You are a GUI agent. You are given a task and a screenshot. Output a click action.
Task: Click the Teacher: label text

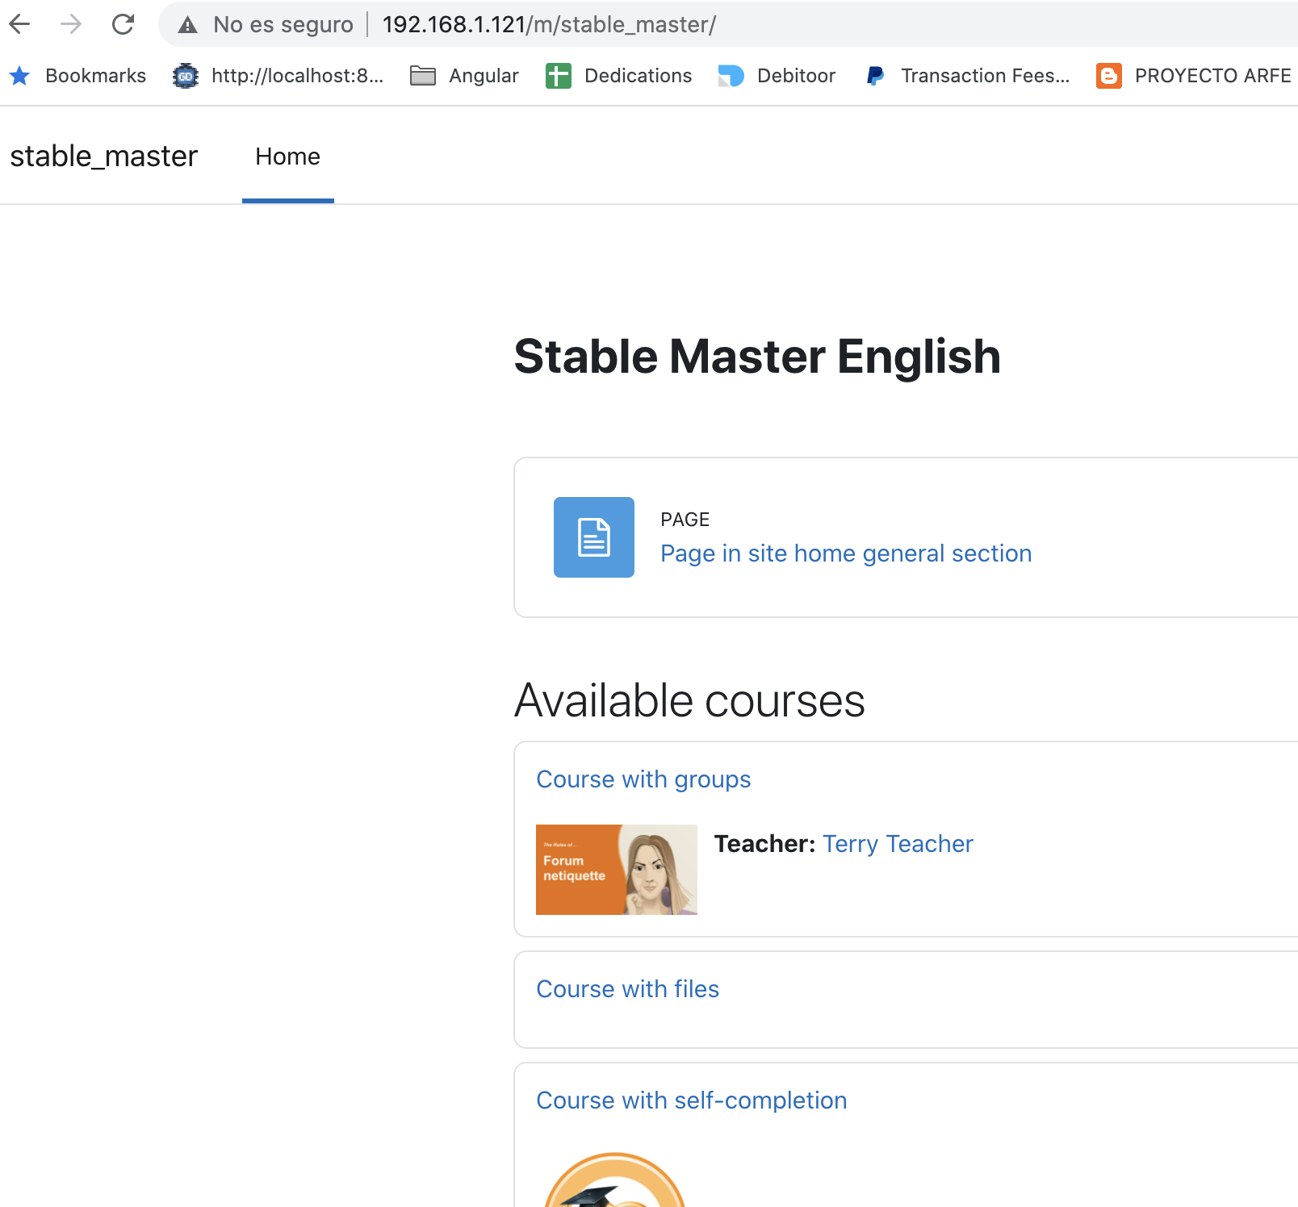[x=764, y=844]
